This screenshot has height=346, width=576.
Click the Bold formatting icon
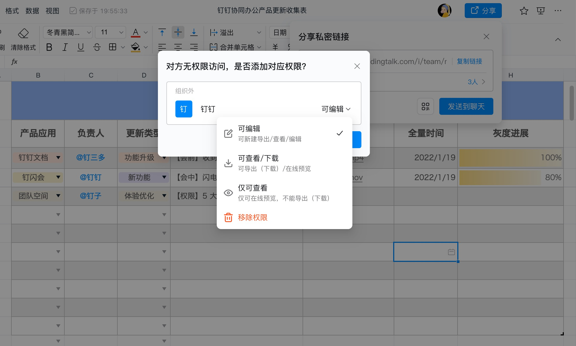click(49, 47)
